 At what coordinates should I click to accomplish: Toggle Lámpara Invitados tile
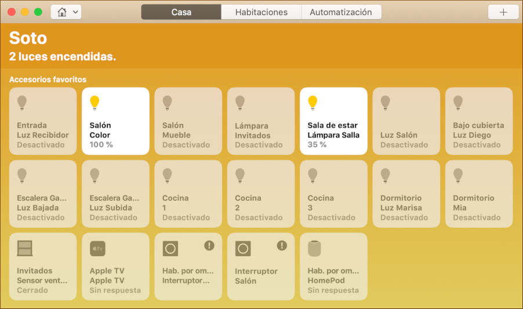261,121
